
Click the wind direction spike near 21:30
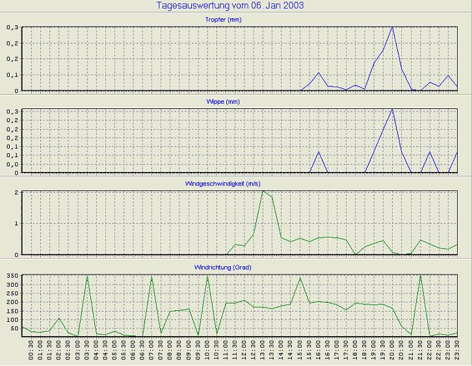[x=420, y=276]
